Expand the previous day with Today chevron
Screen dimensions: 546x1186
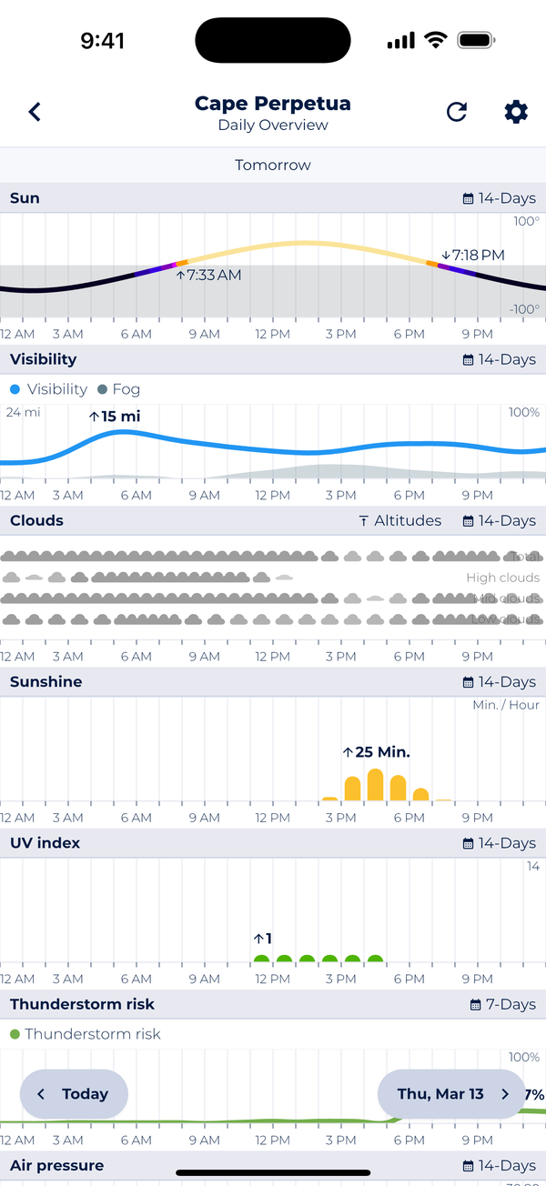(41, 1094)
